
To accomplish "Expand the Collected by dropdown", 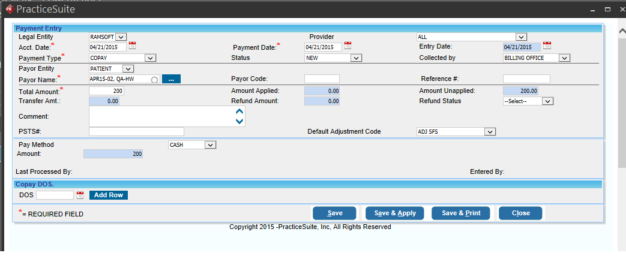I will pos(564,58).
